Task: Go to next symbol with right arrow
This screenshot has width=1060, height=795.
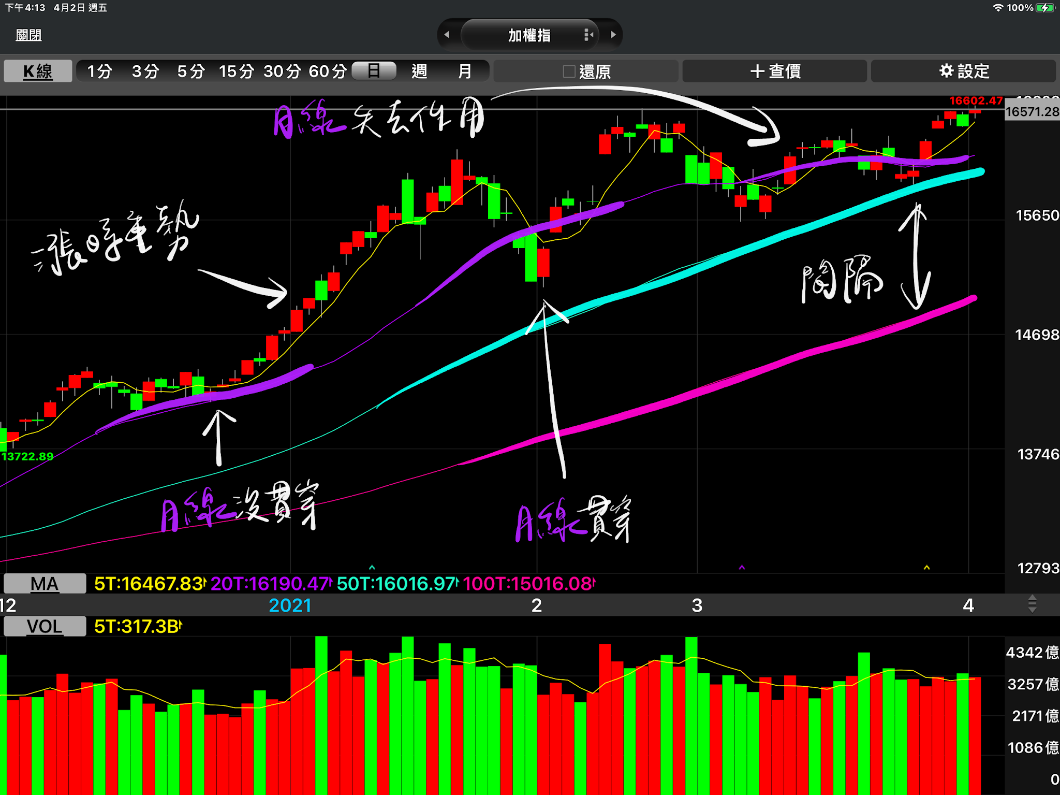Action: point(613,35)
